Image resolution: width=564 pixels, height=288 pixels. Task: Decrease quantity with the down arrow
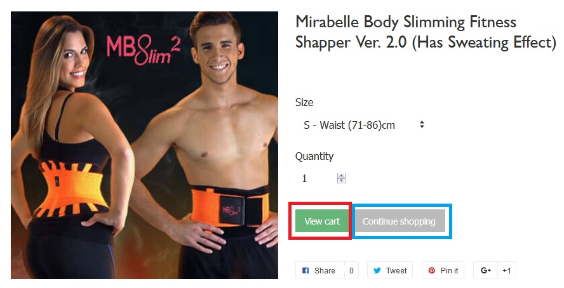pyautogui.click(x=341, y=181)
